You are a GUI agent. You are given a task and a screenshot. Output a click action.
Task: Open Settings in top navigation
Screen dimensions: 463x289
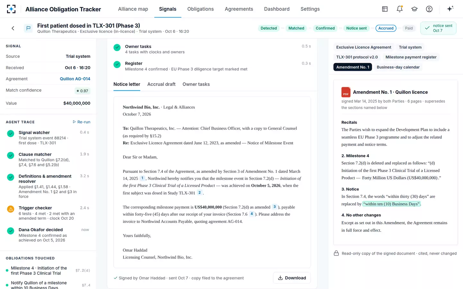(310, 9)
